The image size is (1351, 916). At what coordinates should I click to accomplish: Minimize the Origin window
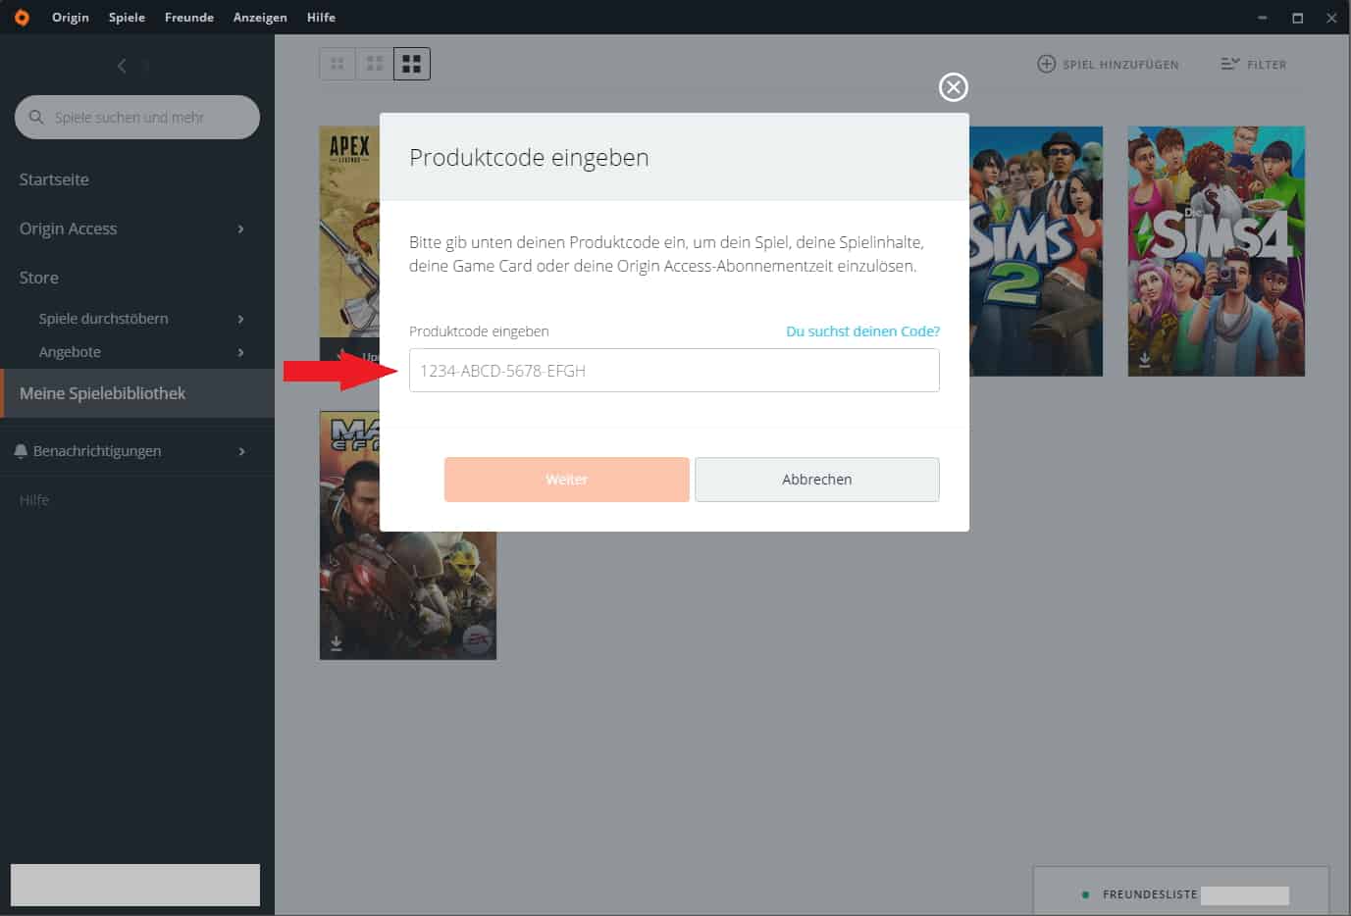tap(1263, 18)
